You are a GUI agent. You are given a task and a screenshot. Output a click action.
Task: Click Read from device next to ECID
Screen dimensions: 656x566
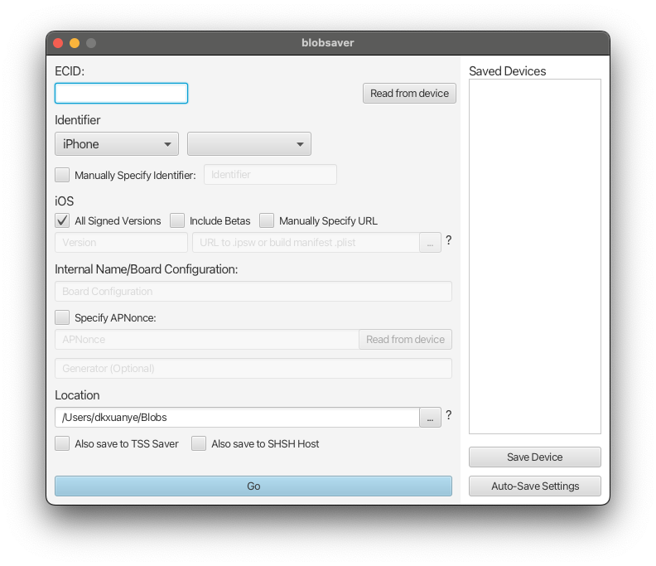[409, 93]
